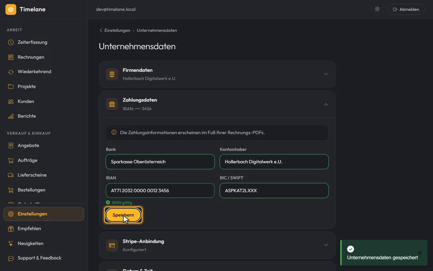Click the green IBAN gültig checkmark icon
433x271 pixels.
click(108, 202)
